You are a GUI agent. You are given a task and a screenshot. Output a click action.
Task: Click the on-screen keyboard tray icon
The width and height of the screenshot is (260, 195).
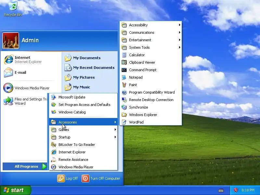(221, 190)
